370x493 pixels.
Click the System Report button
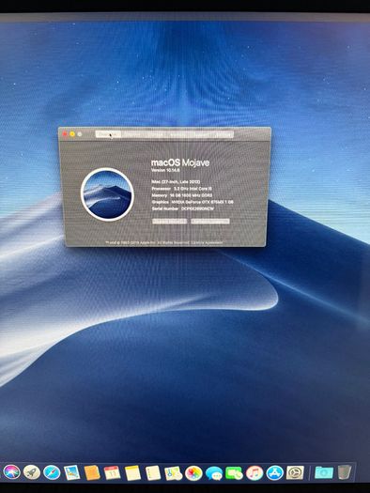(170, 222)
